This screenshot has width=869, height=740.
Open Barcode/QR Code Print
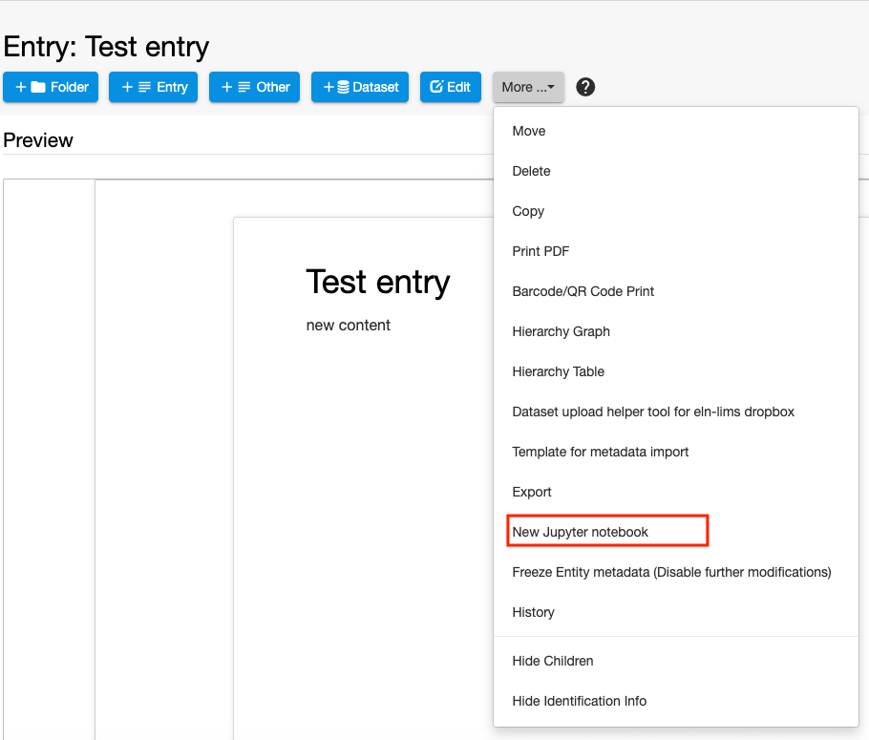(675, 291)
